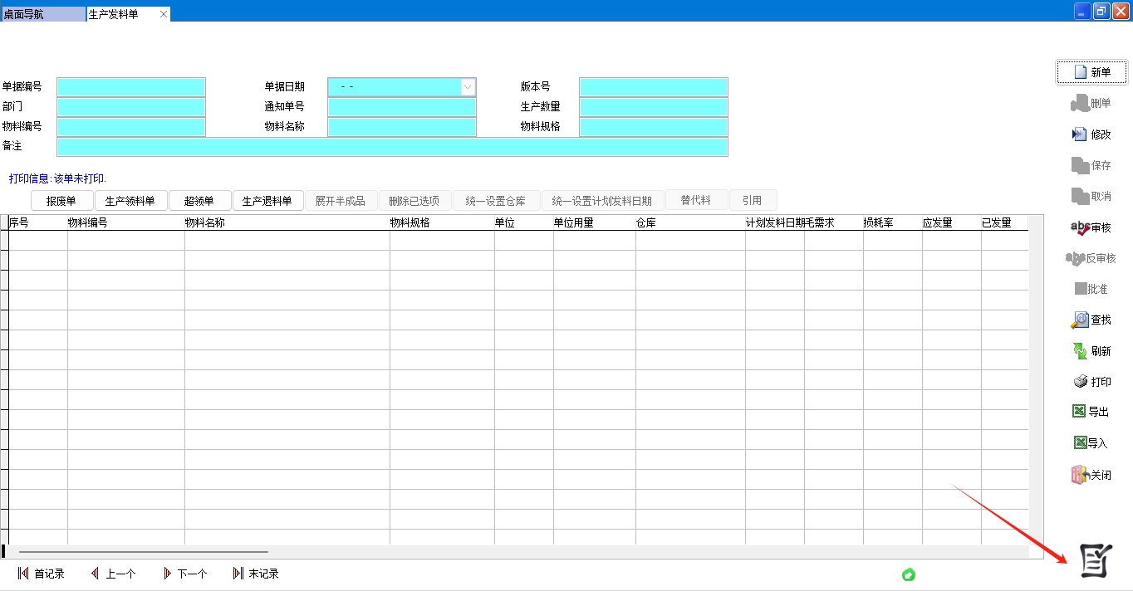Click the horizontal scrollbar below the grid
The height and width of the screenshot is (591, 1133).
[143, 551]
